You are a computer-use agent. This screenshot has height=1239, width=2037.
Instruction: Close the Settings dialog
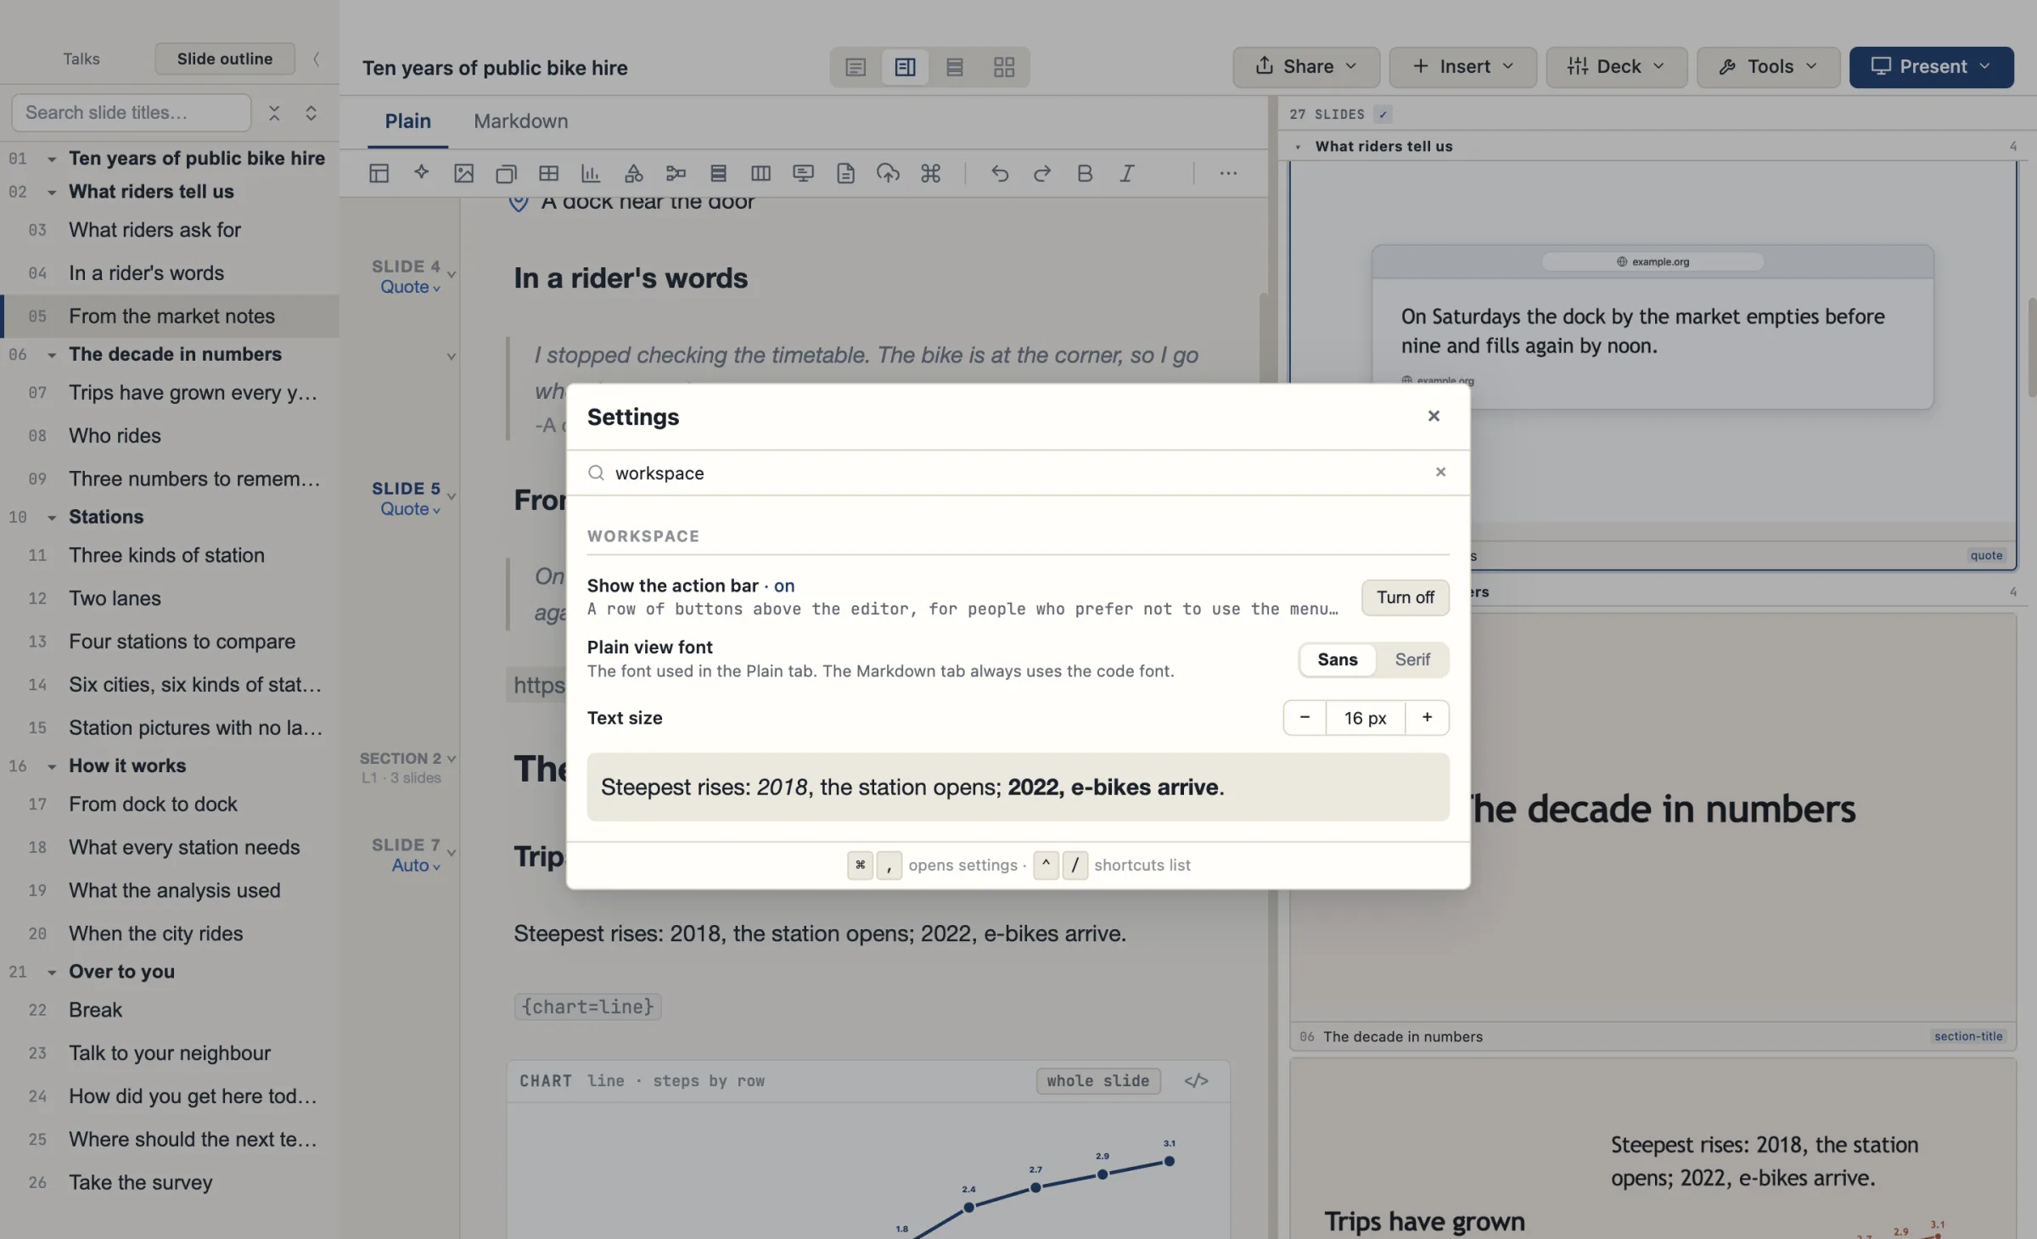point(1434,416)
